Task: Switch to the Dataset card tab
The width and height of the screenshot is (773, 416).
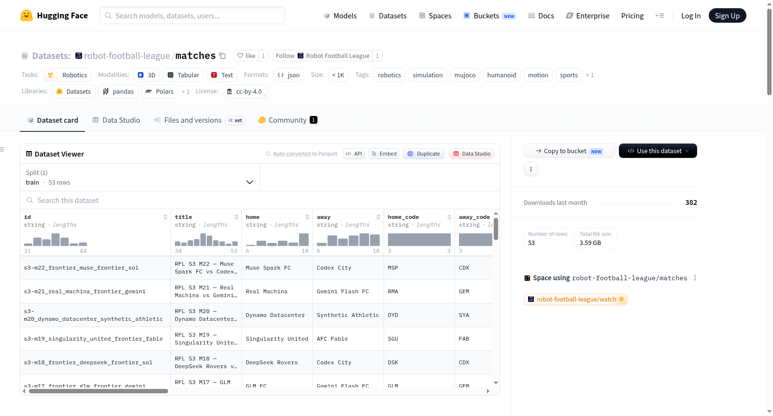Action: 53,120
